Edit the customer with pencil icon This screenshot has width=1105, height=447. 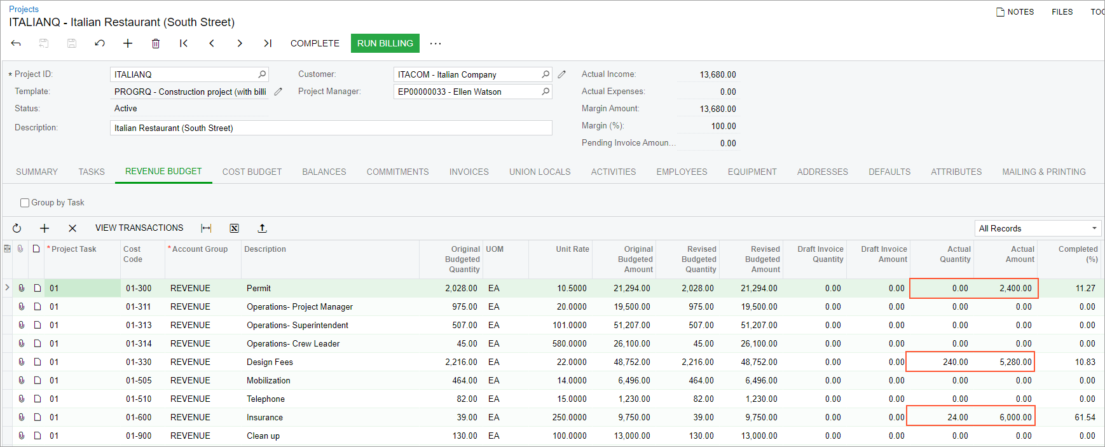pos(562,74)
